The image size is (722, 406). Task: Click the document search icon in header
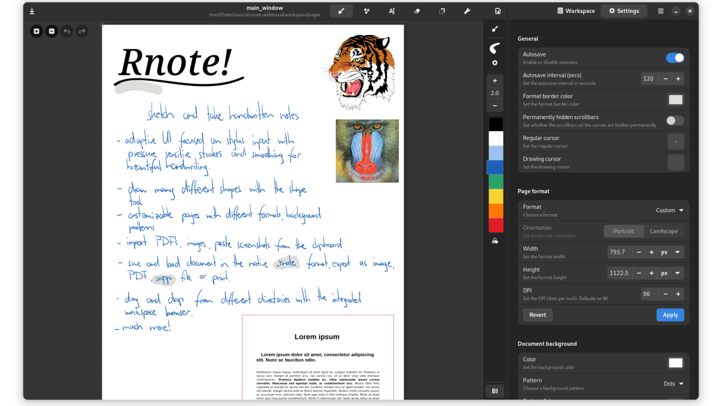tap(497, 11)
